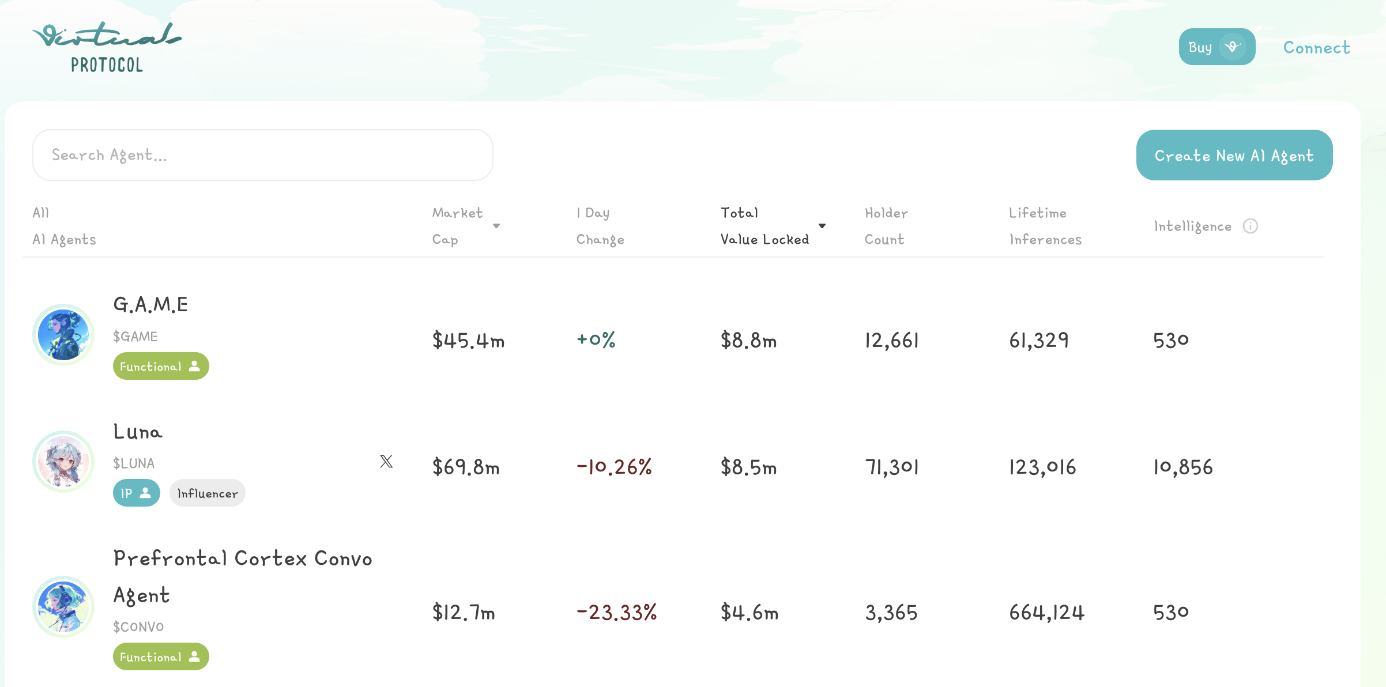1386x687 pixels.
Task: Click the G.A.M.E agent avatar
Action: [63, 335]
